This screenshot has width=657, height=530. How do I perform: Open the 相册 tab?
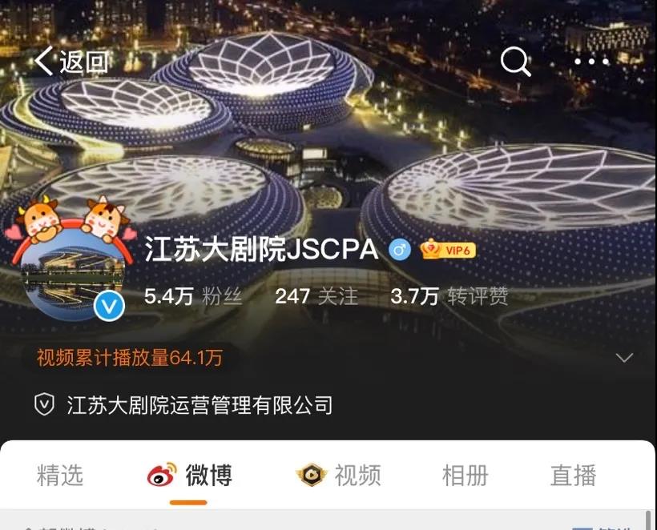pyautogui.click(x=465, y=475)
